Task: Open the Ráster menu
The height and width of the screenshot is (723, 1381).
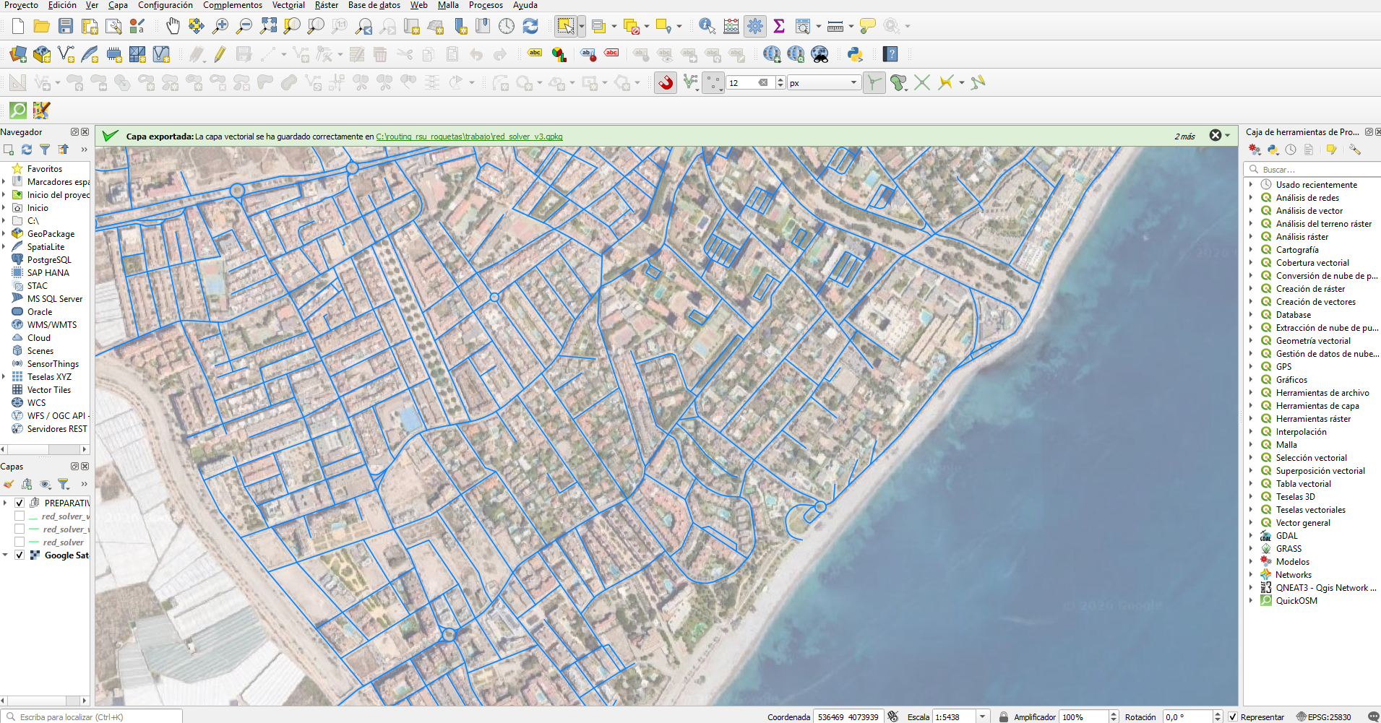Action: click(x=327, y=5)
